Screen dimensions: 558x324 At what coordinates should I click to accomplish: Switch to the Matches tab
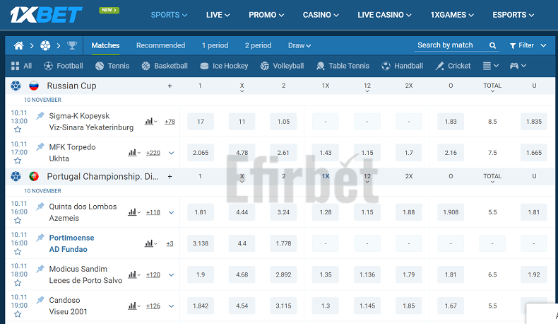tap(105, 45)
